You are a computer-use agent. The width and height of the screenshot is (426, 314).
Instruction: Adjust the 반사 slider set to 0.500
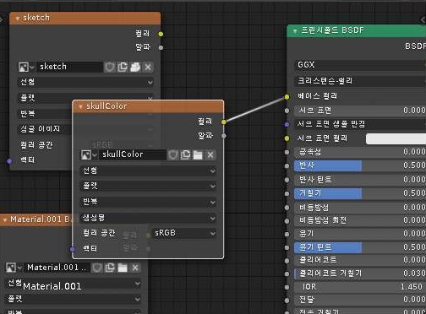tap(360, 165)
